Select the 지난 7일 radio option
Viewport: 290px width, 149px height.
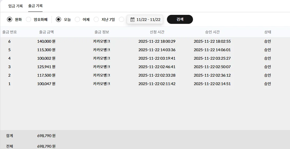click(96, 19)
